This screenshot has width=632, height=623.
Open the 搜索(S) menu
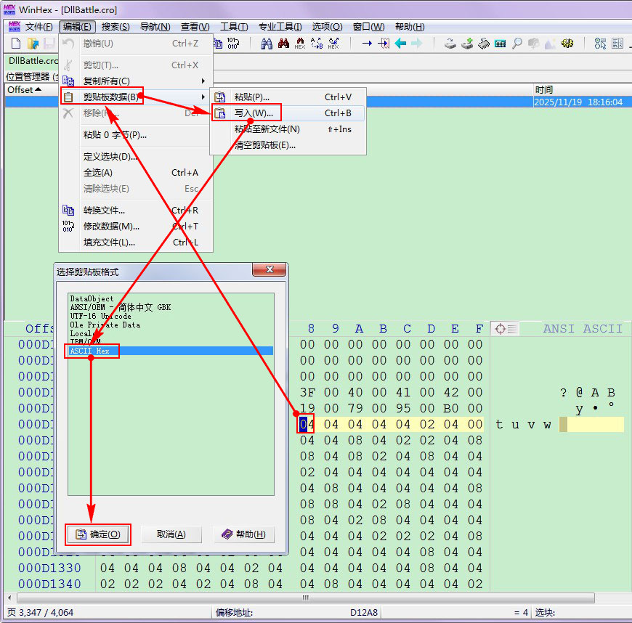116,27
